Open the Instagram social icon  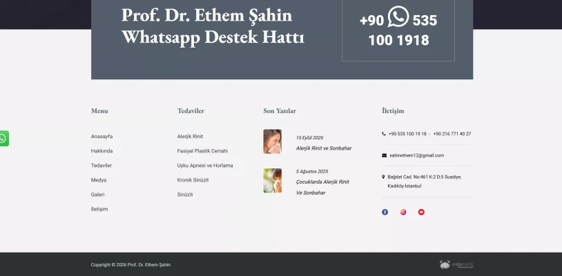click(403, 212)
